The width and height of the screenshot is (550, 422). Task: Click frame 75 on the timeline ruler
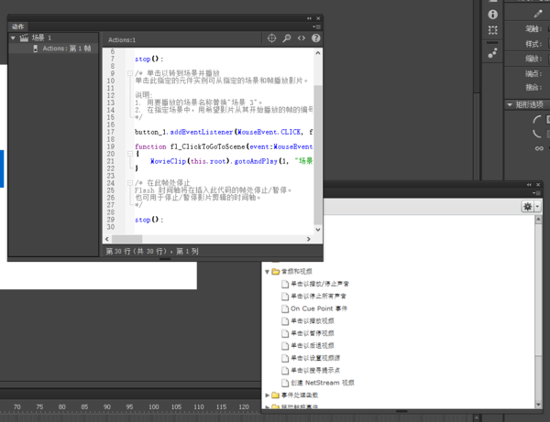click(x=39, y=407)
